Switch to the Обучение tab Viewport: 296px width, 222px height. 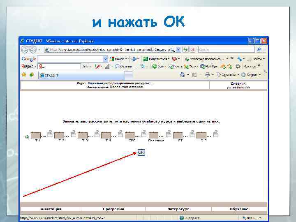point(239,209)
